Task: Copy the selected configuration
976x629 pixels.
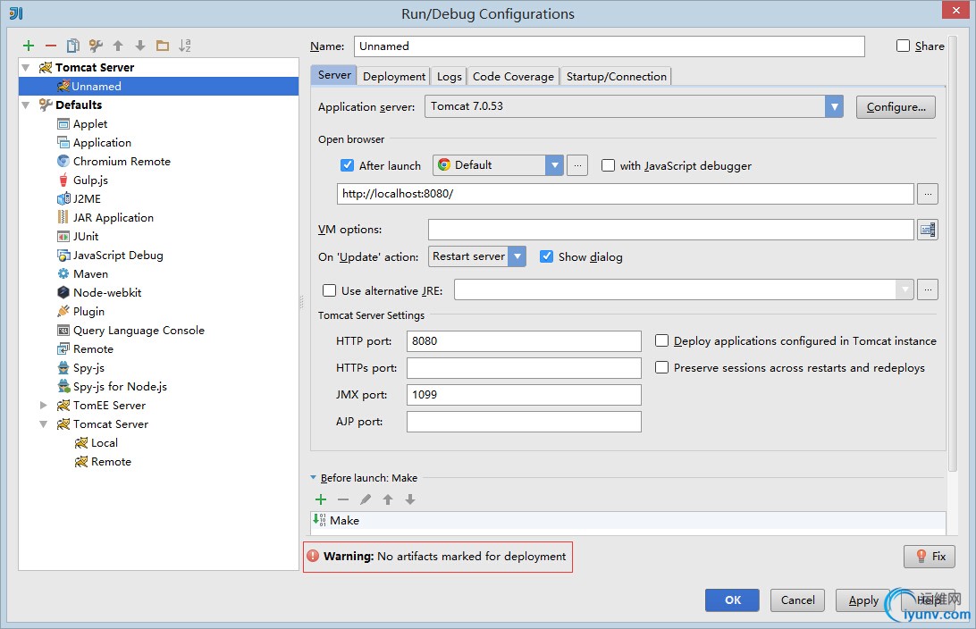Action: (72, 46)
